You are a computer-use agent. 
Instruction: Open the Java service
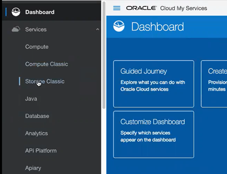coord(31,99)
